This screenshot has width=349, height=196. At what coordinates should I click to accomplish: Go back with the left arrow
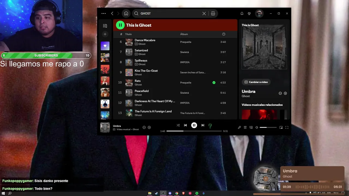coord(112,13)
